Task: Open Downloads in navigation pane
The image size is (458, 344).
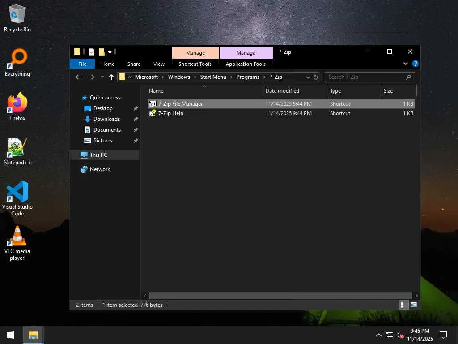Action: [106, 119]
